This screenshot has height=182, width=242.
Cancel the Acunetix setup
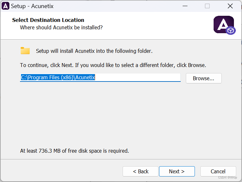point(218,171)
